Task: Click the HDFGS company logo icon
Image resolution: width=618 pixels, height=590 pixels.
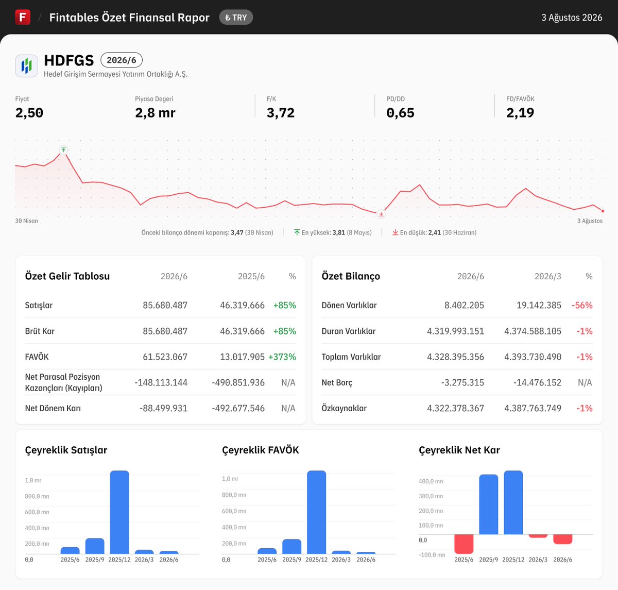Action: (x=26, y=66)
